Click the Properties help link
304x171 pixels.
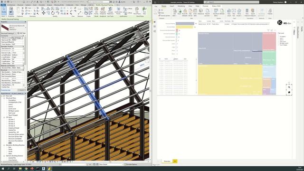(6, 90)
